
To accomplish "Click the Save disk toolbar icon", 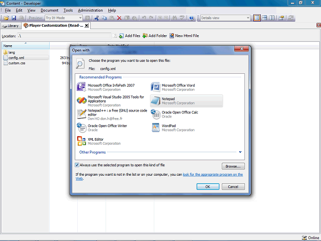I will point(14,18).
